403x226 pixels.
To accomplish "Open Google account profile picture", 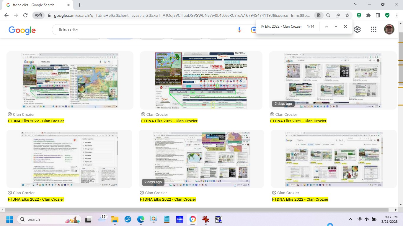I will [389, 29].
